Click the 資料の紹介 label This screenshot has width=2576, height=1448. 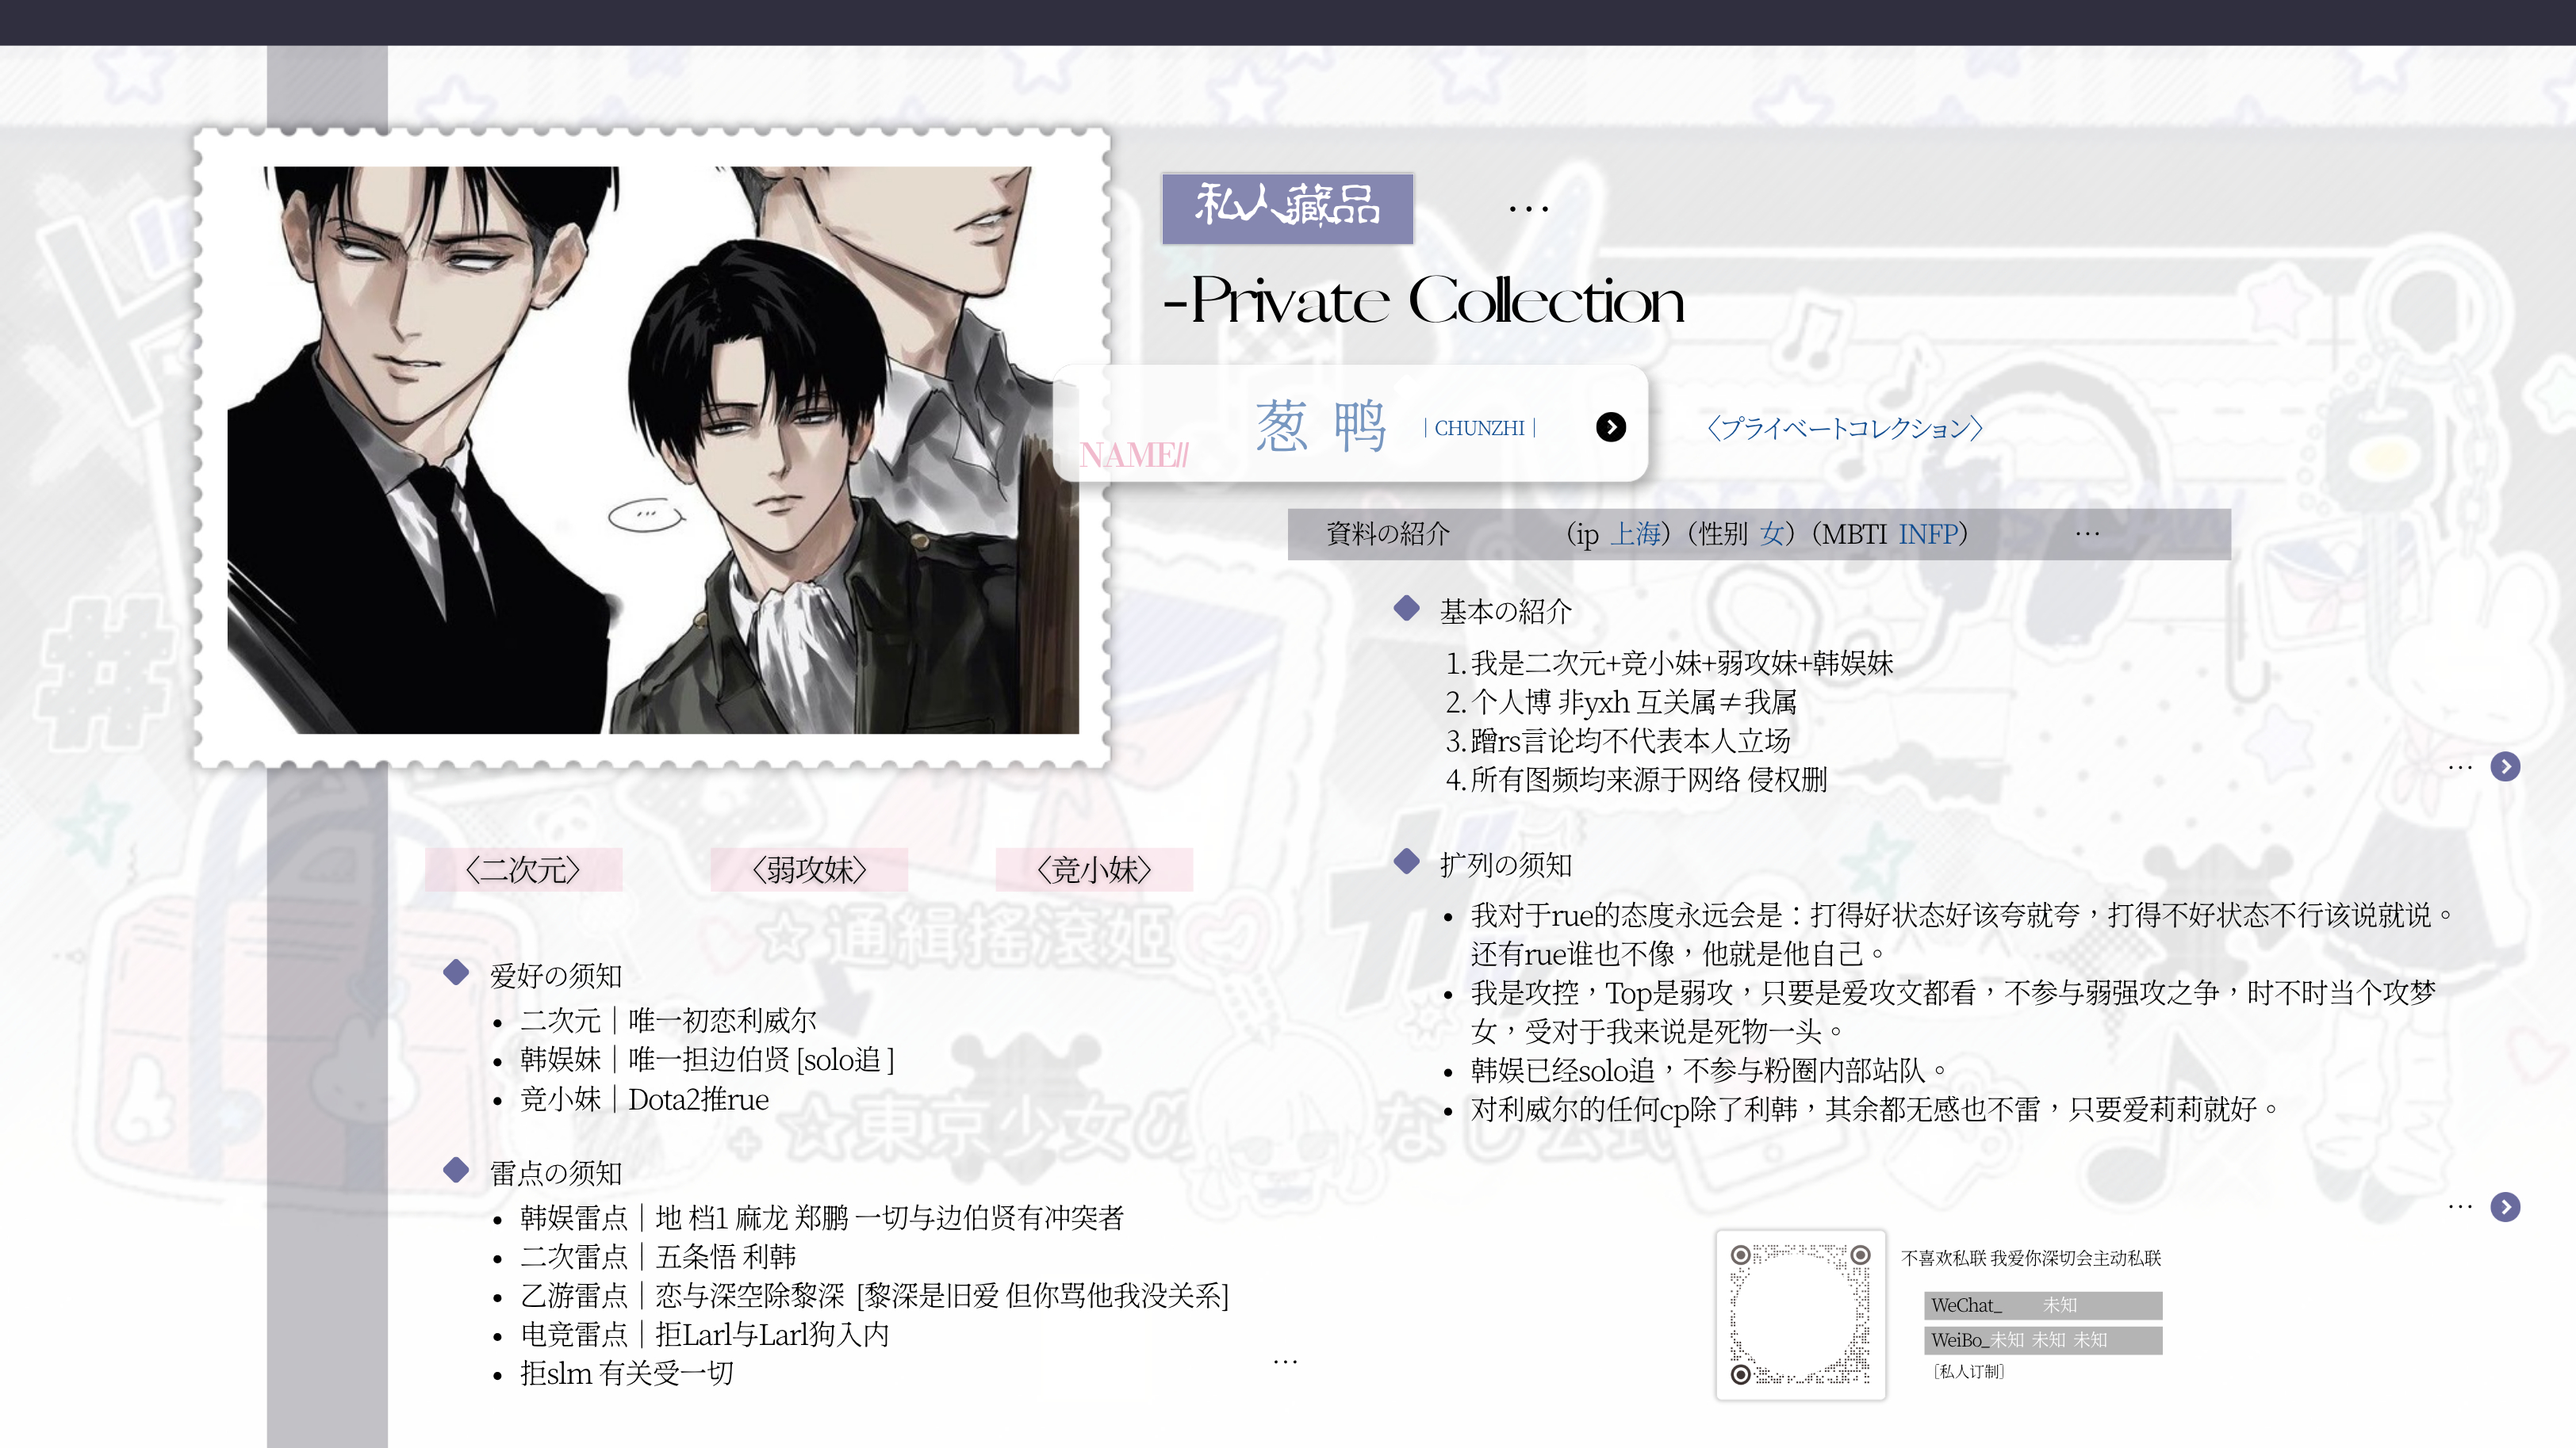tap(1387, 533)
